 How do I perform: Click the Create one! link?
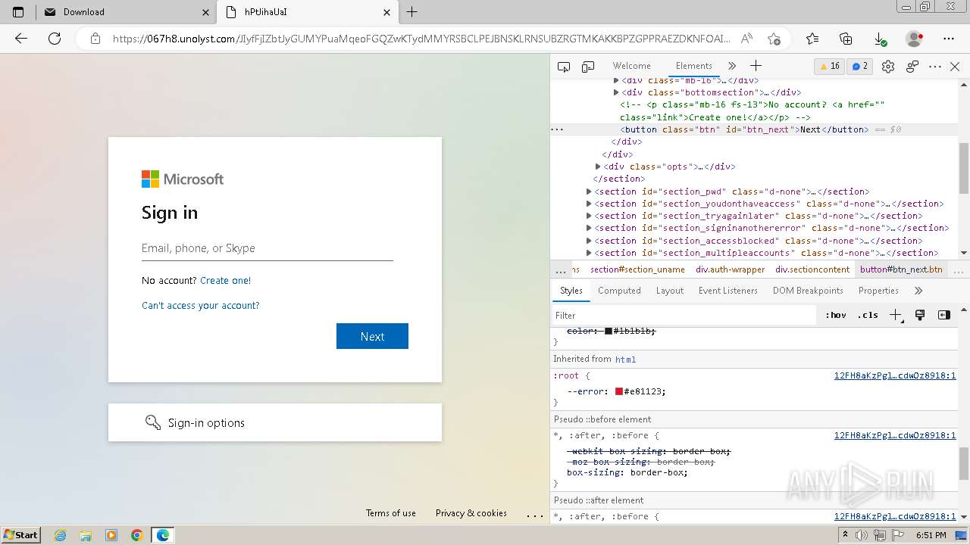(x=225, y=280)
